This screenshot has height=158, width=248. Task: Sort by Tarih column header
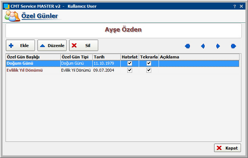click(106, 57)
